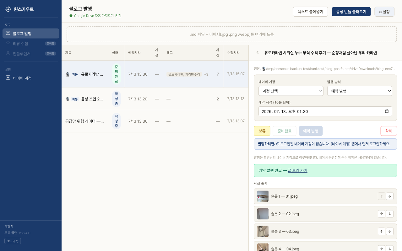Click the yellow 보류 button
The width and height of the screenshot is (402, 251).
click(x=262, y=131)
